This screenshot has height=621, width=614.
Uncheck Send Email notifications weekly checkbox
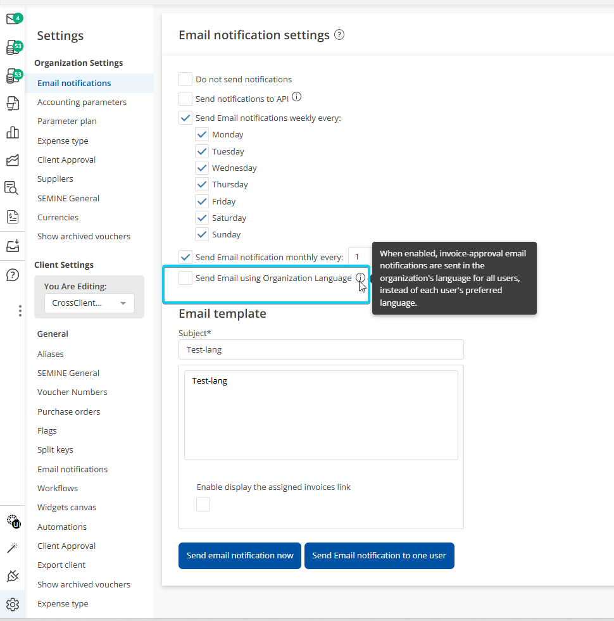pyautogui.click(x=185, y=118)
